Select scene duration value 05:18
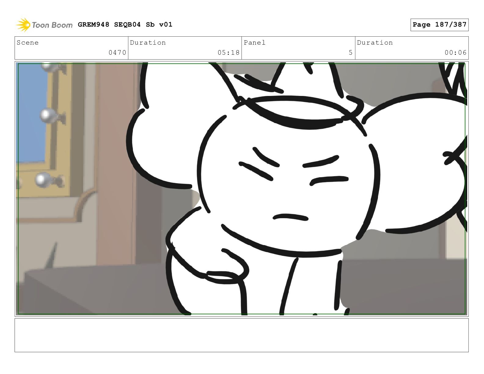 [x=229, y=53]
